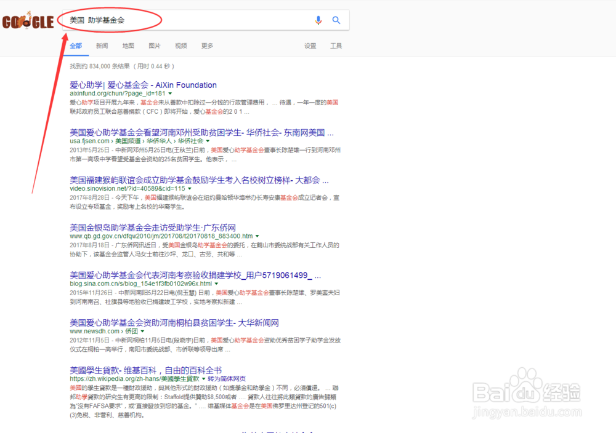Click the 2013年5月25日 snippet date text
The height and width of the screenshot is (433, 616).
(x=88, y=150)
